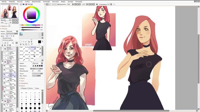
Task: Collapse the Папка1 folder triangle
Action: tap(5, 101)
